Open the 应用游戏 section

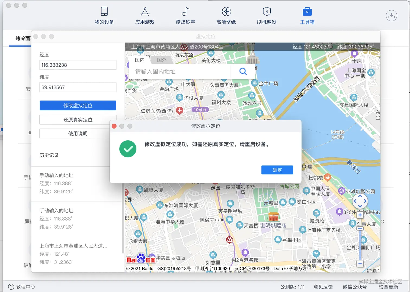click(145, 16)
